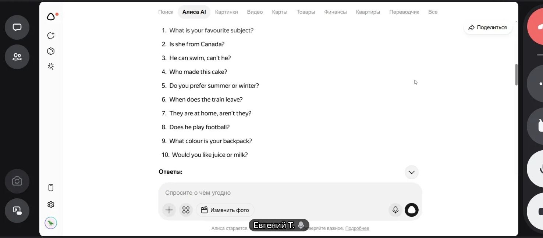Image resolution: width=543 pixels, height=238 pixels.
Task: Click the sparkle icon in Alice sidebar
Action: click(x=51, y=66)
